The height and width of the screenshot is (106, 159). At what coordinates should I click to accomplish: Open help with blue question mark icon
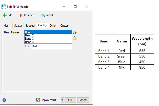coord(4,100)
